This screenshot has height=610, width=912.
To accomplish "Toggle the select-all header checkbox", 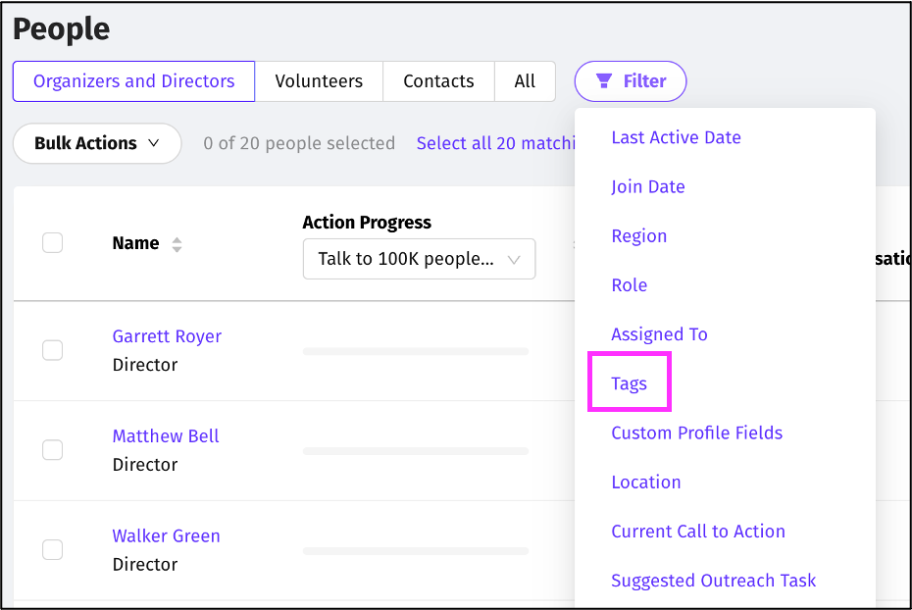I will pos(53,243).
